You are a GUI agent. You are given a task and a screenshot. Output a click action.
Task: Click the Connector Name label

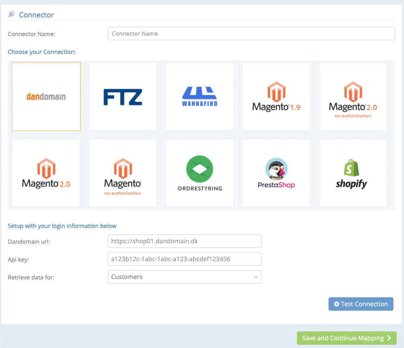pos(31,34)
